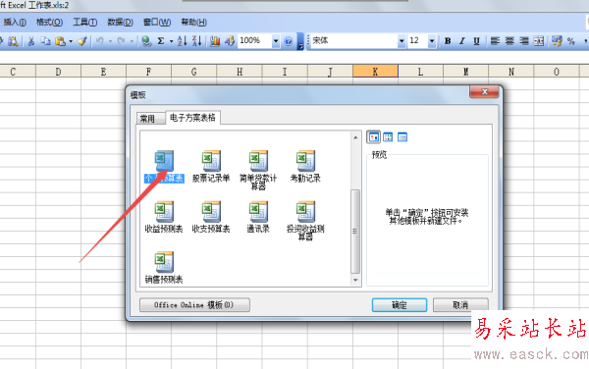Click the Print Preview toolbar icon
Viewport: 589px width, 369px height.
click(x=13, y=41)
